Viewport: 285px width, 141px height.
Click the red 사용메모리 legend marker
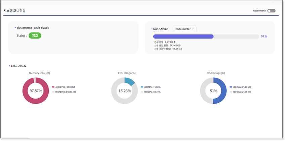point(53,87)
